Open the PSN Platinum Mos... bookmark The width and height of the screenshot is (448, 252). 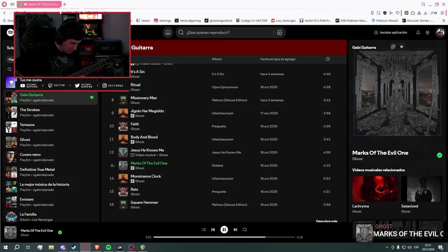tap(351, 21)
